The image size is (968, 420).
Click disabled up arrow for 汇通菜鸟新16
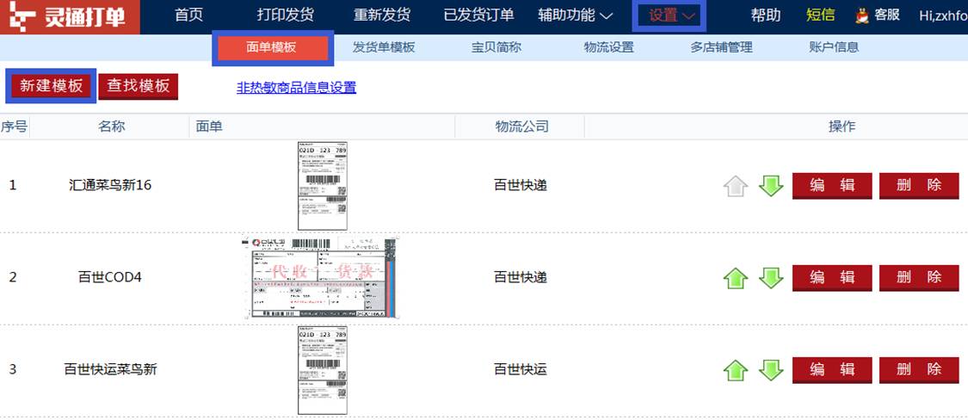[736, 185]
